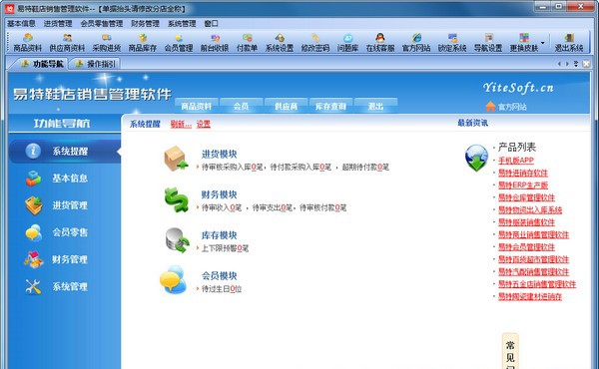Open the 易特汽配销售管理软件 link
The width and height of the screenshot is (599, 369).
tap(533, 271)
